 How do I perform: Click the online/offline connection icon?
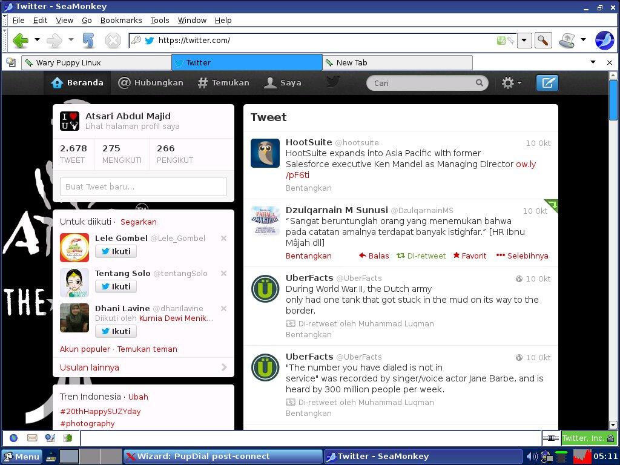(550, 438)
